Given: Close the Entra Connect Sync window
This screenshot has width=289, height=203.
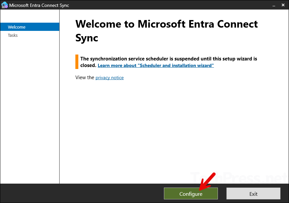Looking at the screenshot, I should point(283,5).
